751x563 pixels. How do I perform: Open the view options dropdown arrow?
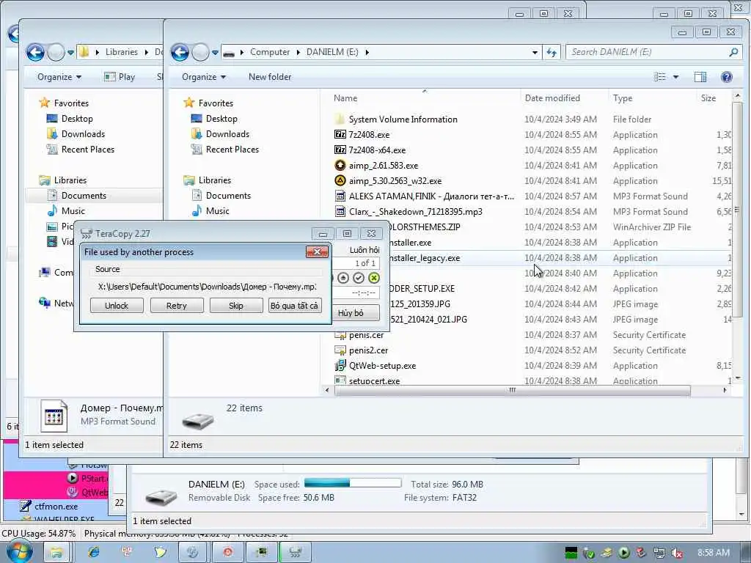coord(675,76)
